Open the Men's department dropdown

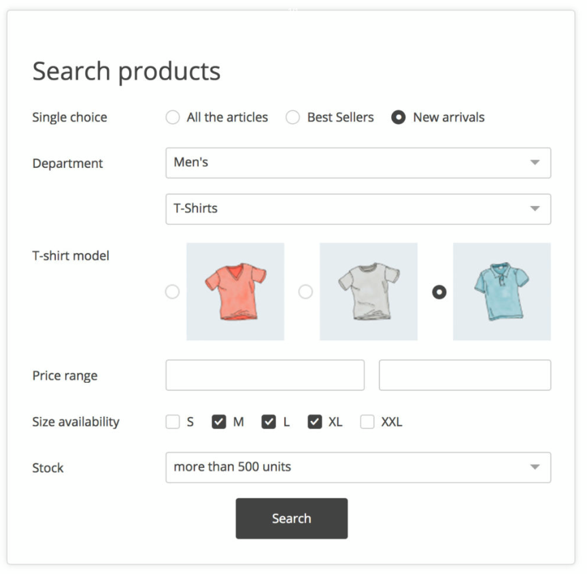click(358, 163)
